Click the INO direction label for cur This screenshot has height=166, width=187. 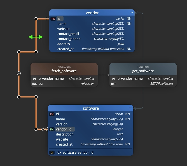click(x=35, y=84)
